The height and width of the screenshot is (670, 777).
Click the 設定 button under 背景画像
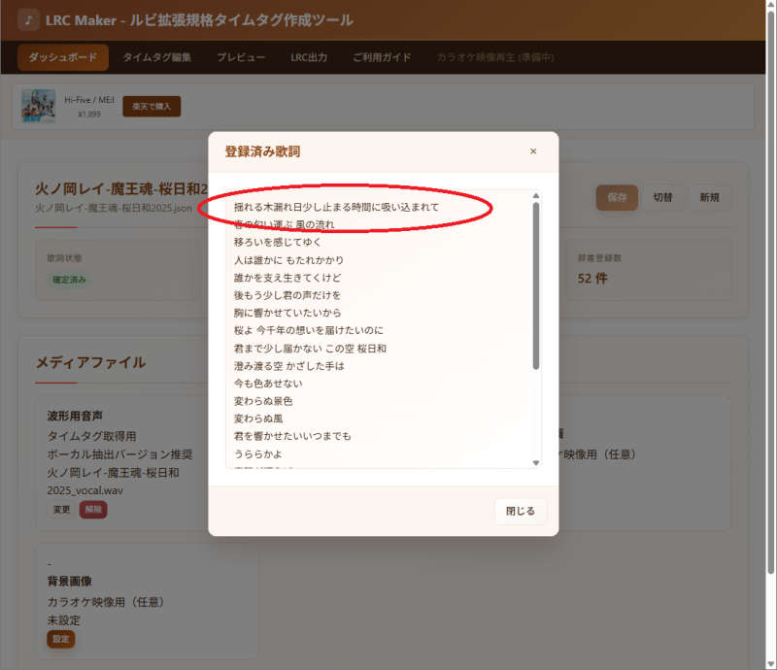60,639
